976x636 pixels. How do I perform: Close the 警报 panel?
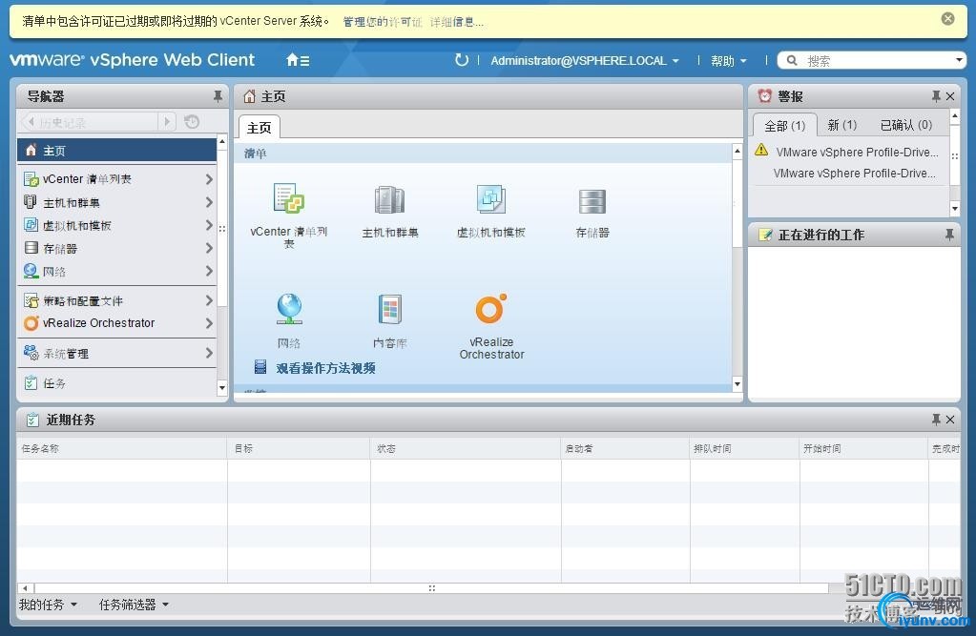click(x=950, y=96)
